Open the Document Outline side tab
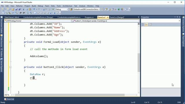This screenshot has width=185, height=104. 1,25
